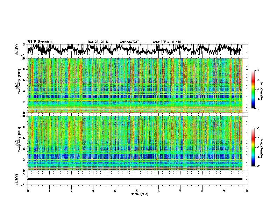Click the "0" tick on the time axis
The width and height of the screenshot is (277, 214).
pyautogui.click(x=28, y=191)
